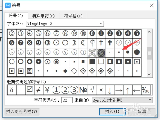
Task: Close the 符号 dialog window
Action: (x=152, y=5)
